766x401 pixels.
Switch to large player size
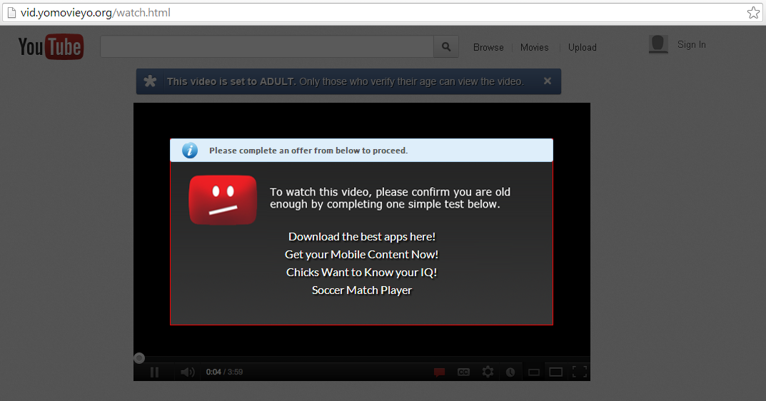click(555, 372)
